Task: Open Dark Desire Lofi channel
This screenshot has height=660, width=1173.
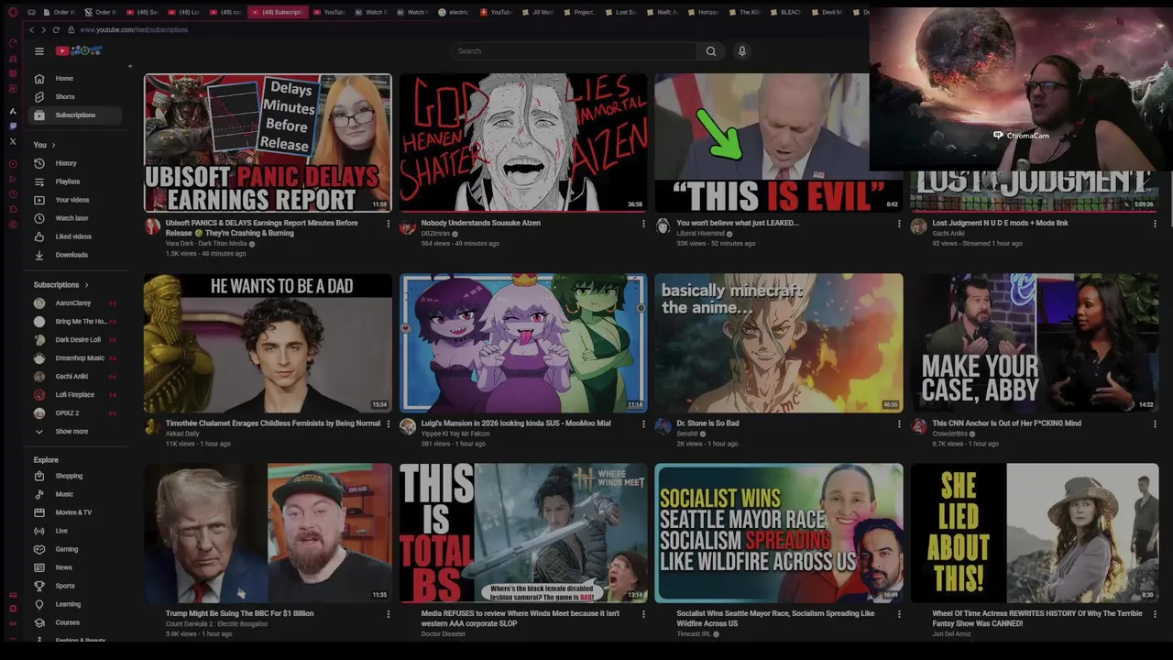Action: 76,340
